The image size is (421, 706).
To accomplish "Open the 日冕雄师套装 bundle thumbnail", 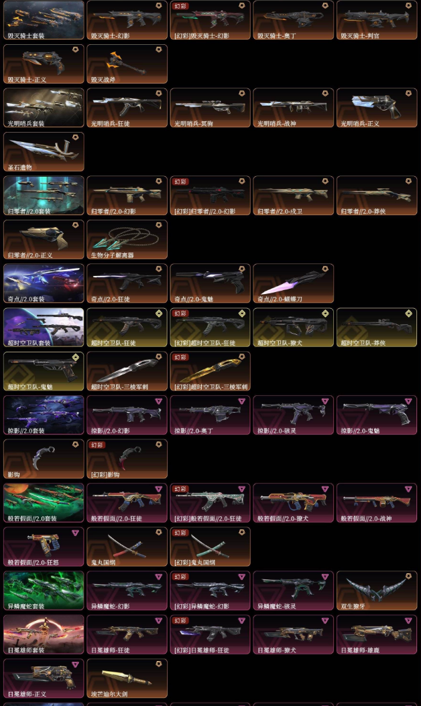I will click(44, 634).
